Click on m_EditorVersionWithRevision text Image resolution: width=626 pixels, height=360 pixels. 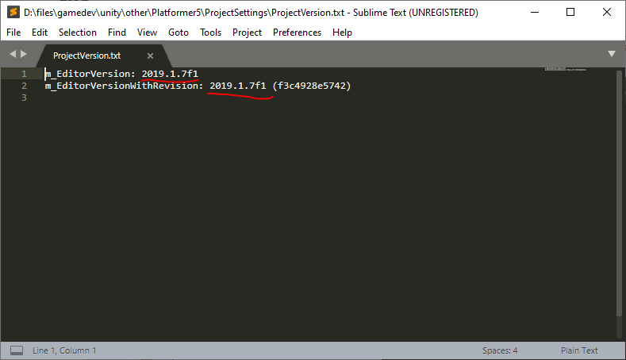pyautogui.click(x=121, y=86)
